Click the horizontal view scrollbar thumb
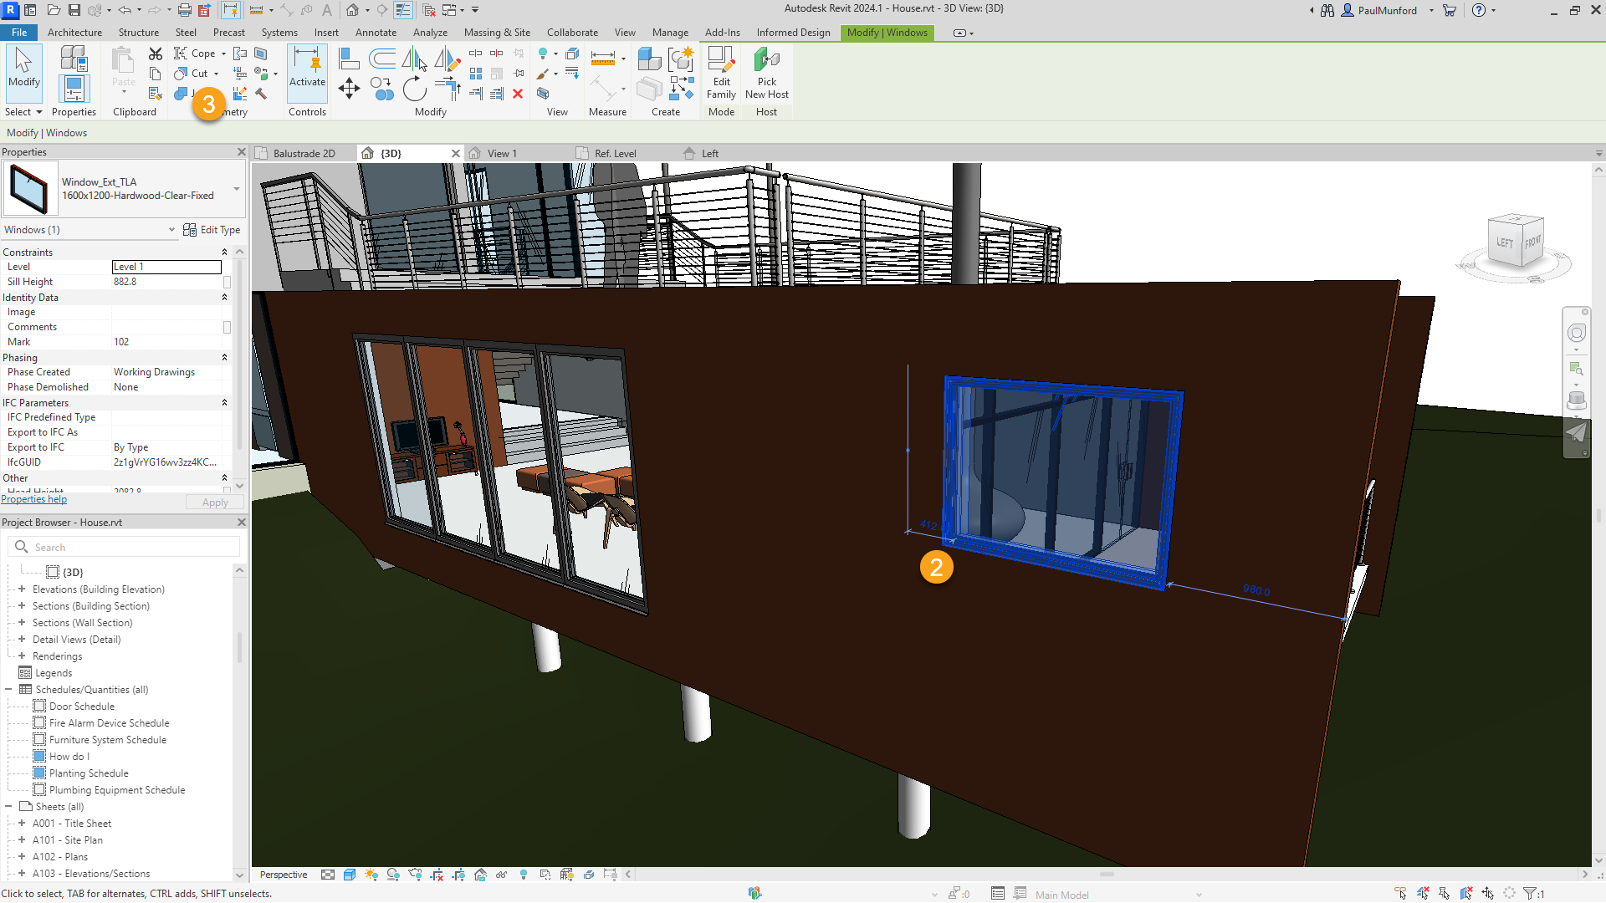Image resolution: width=1606 pixels, height=903 pixels. click(x=1106, y=875)
